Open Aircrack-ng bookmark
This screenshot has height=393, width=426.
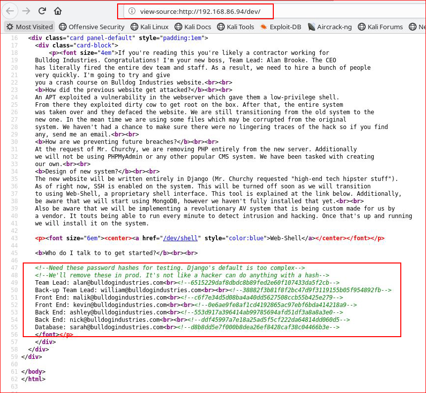pos(330,27)
